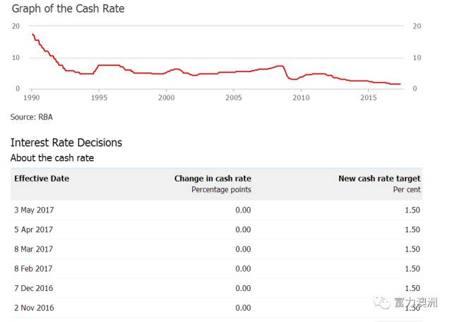Select the 8 Feb 2017 row date
Screen dimensions: 452x322
pyautogui.click(x=33, y=268)
